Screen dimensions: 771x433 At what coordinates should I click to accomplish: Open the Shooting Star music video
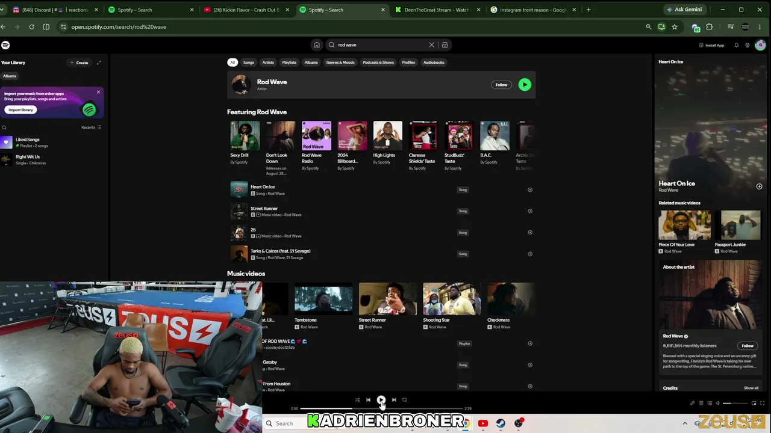coord(452,299)
